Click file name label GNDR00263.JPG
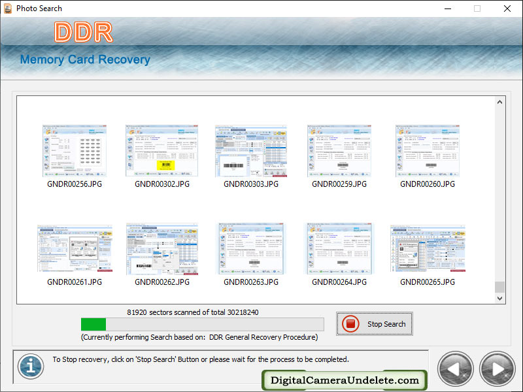 (x=251, y=282)
